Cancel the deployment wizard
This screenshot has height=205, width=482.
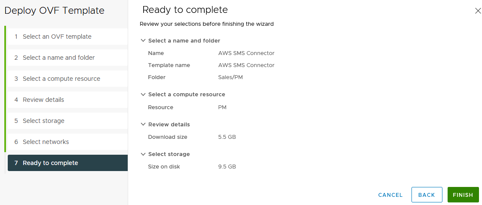[390, 195]
